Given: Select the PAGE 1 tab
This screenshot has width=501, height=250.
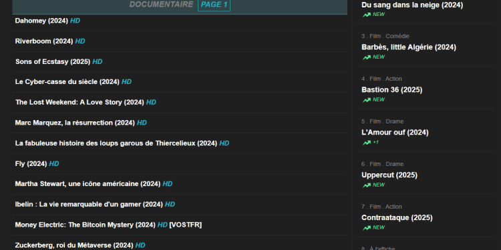Looking at the screenshot, I should pos(214,5).
